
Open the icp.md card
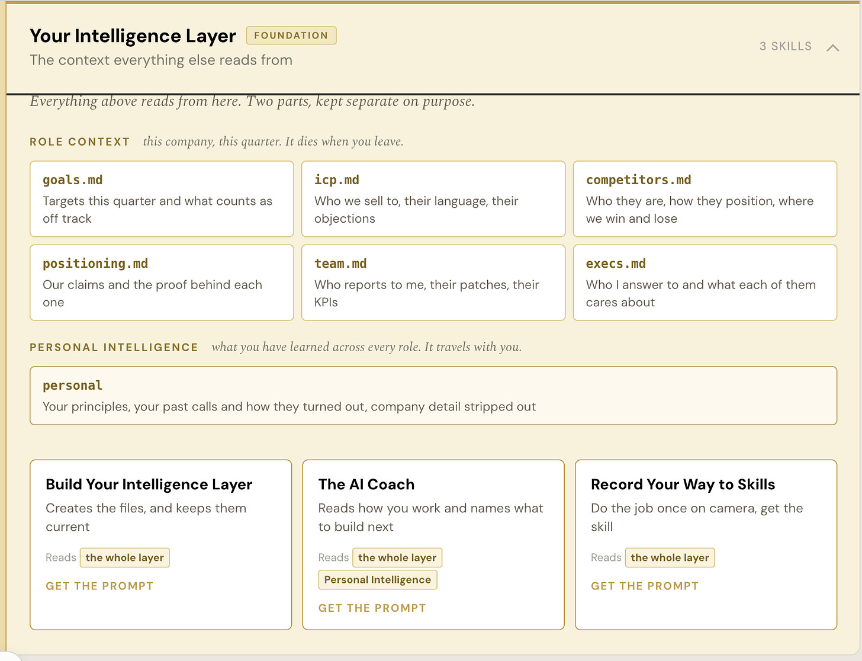433,199
